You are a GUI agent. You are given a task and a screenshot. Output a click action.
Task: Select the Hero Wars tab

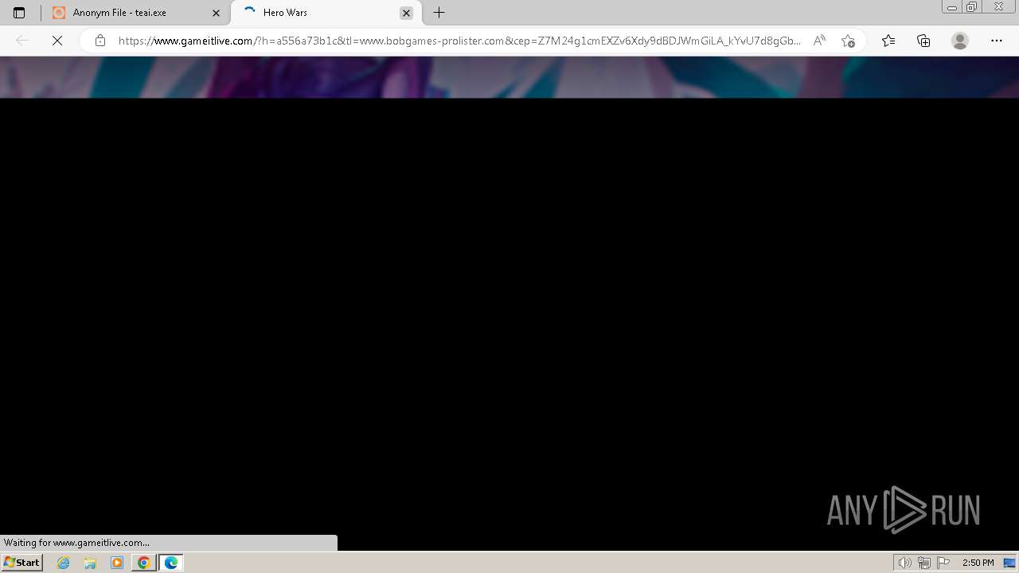(326, 13)
